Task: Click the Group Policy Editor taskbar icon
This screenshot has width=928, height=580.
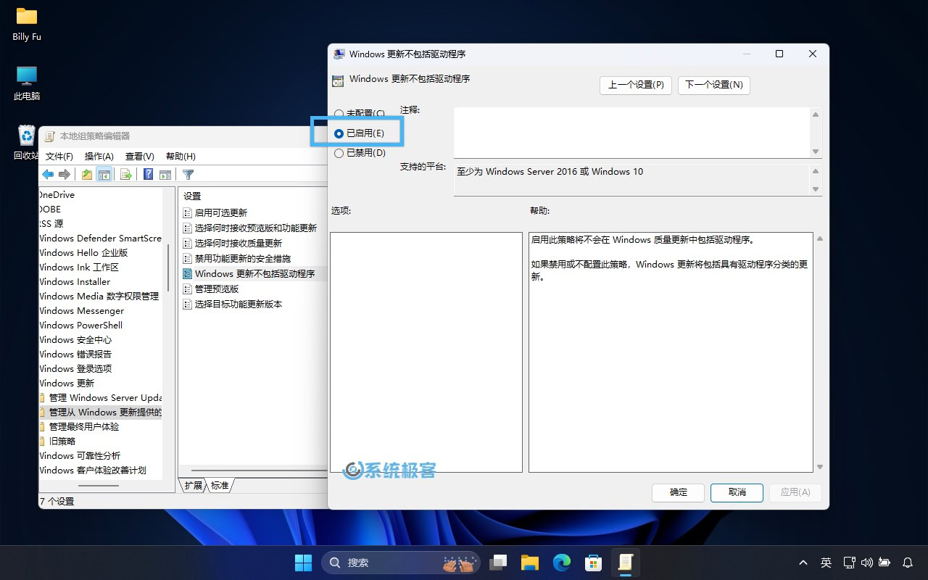Action: click(626, 563)
